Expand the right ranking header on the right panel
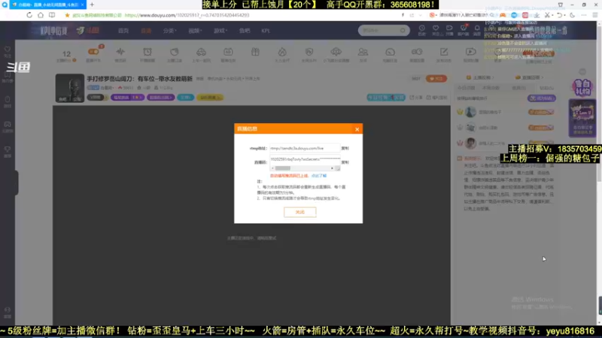 click(529, 78)
